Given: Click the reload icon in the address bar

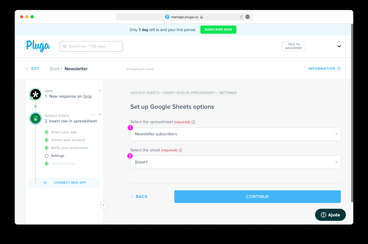Looking at the screenshot, I should click(x=241, y=17).
